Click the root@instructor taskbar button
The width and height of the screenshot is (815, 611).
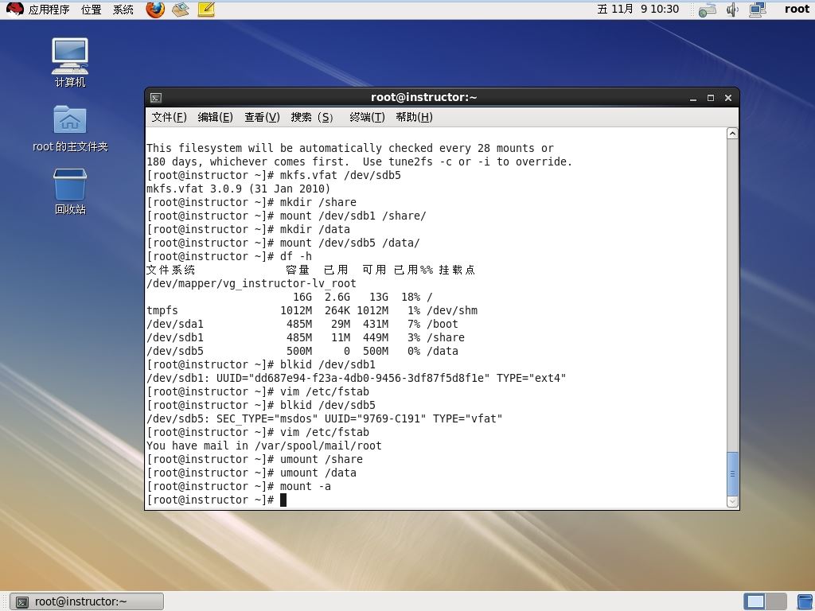pyautogui.click(x=87, y=601)
